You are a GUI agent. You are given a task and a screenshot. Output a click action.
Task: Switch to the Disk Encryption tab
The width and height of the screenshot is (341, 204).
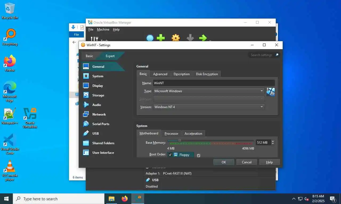click(x=207, y=74)
